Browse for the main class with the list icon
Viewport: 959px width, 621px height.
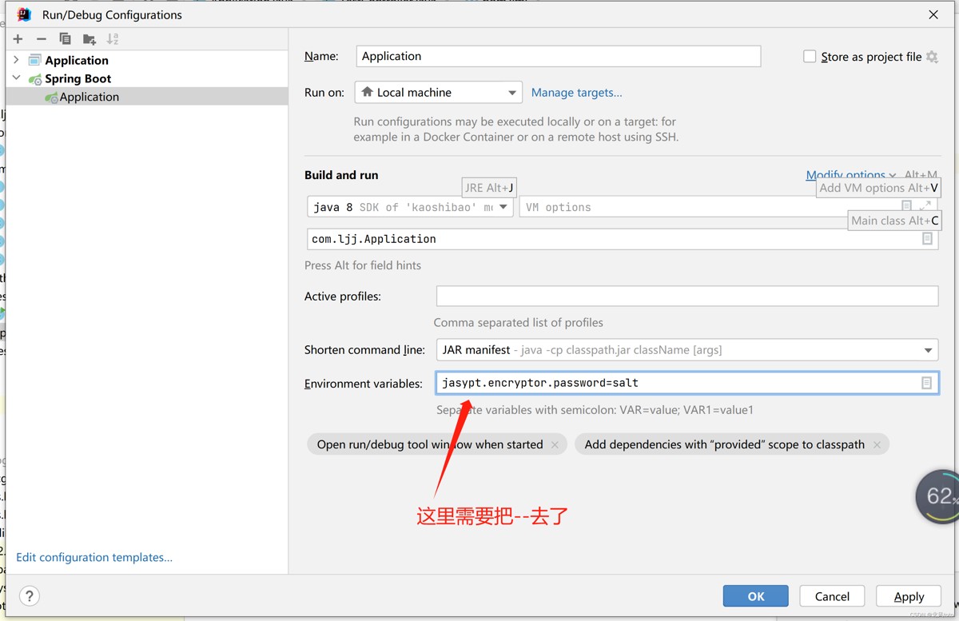click(927, 239)
